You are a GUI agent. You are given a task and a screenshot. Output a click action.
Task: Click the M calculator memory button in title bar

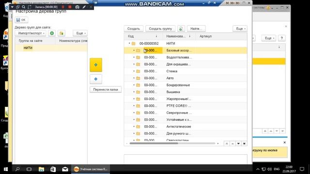[227, 3]
